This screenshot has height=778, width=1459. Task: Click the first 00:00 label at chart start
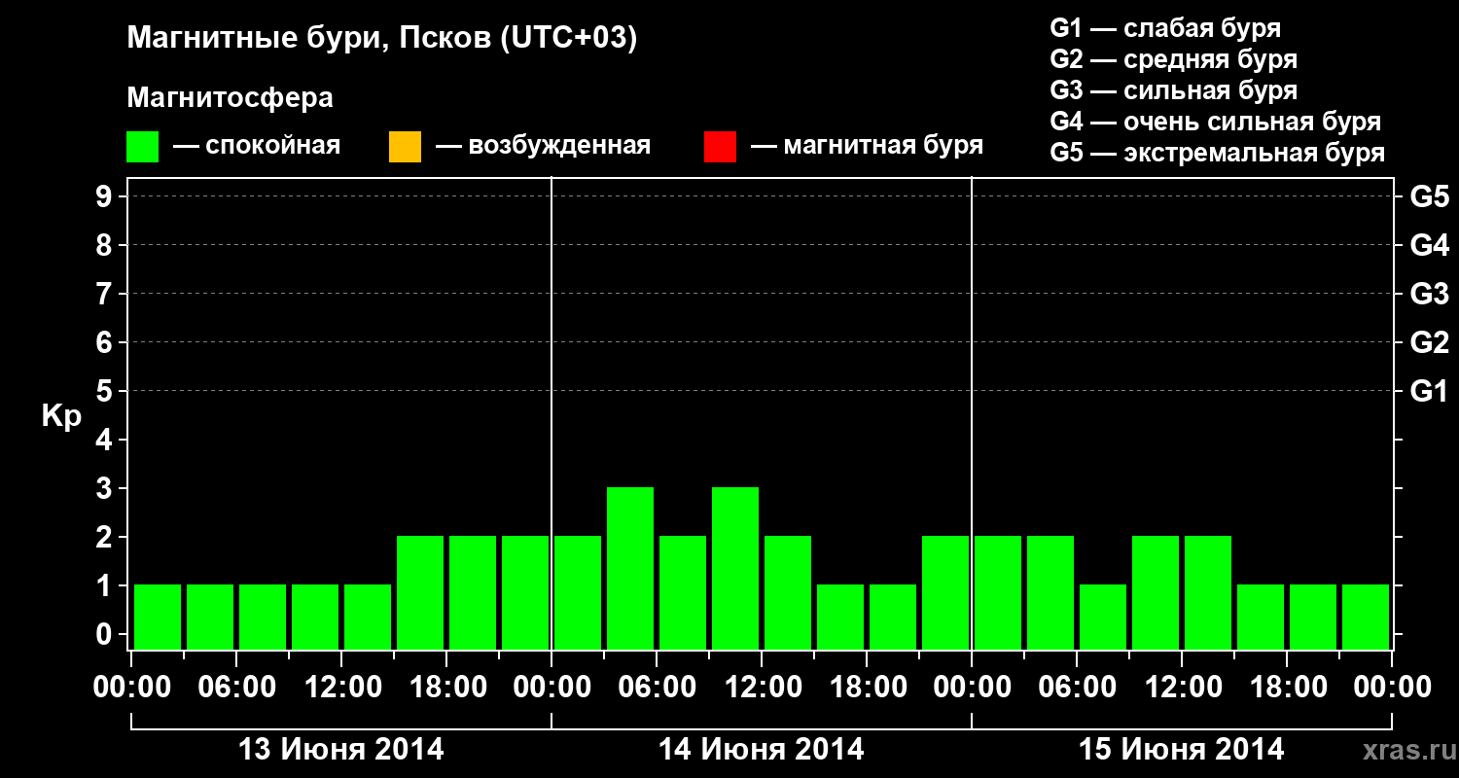131,688
